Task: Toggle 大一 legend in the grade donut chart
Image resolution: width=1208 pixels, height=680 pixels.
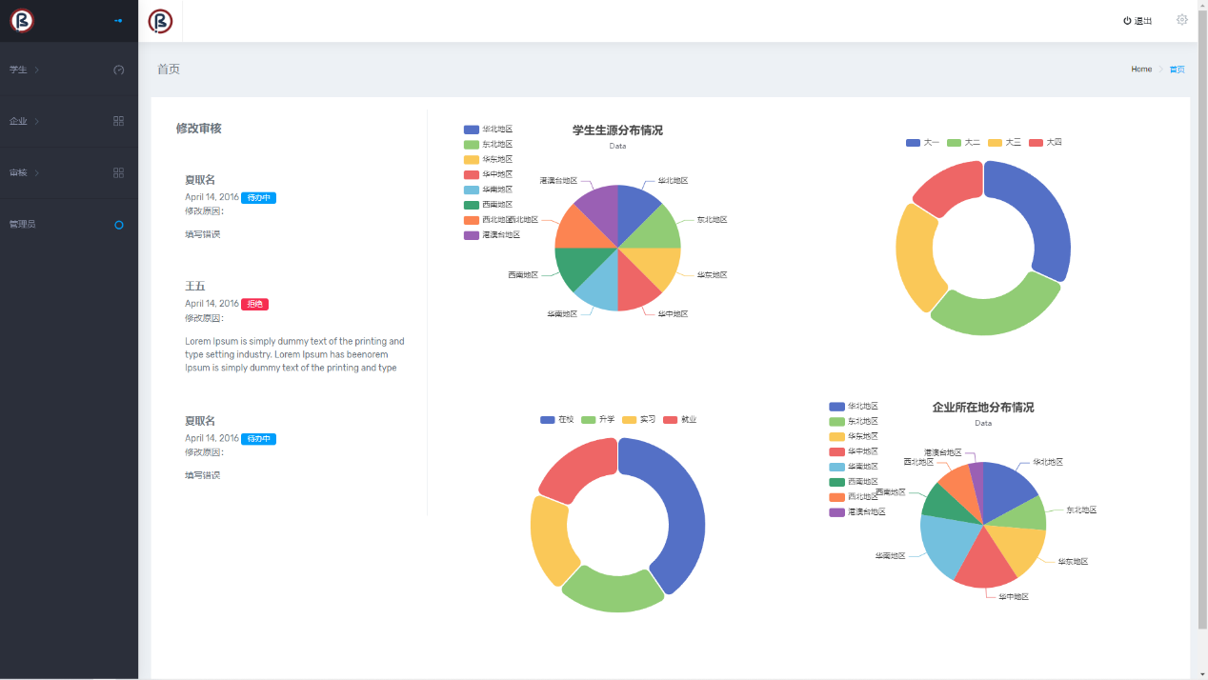Action: click(x=922, y=142)
